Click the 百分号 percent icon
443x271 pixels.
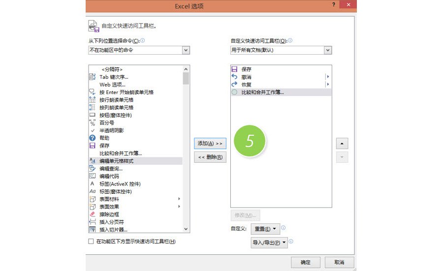(x=93, y=122)
